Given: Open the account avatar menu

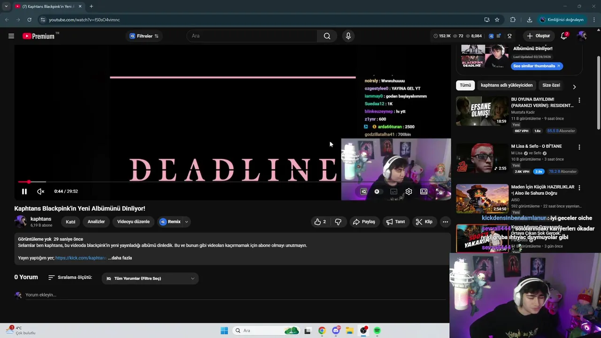Looking at the screenshot, I should [x=582, y=36].
